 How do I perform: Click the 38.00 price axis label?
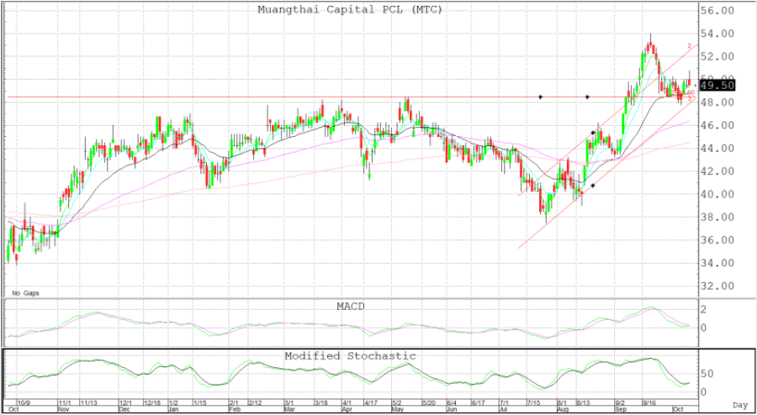point(717,218)
